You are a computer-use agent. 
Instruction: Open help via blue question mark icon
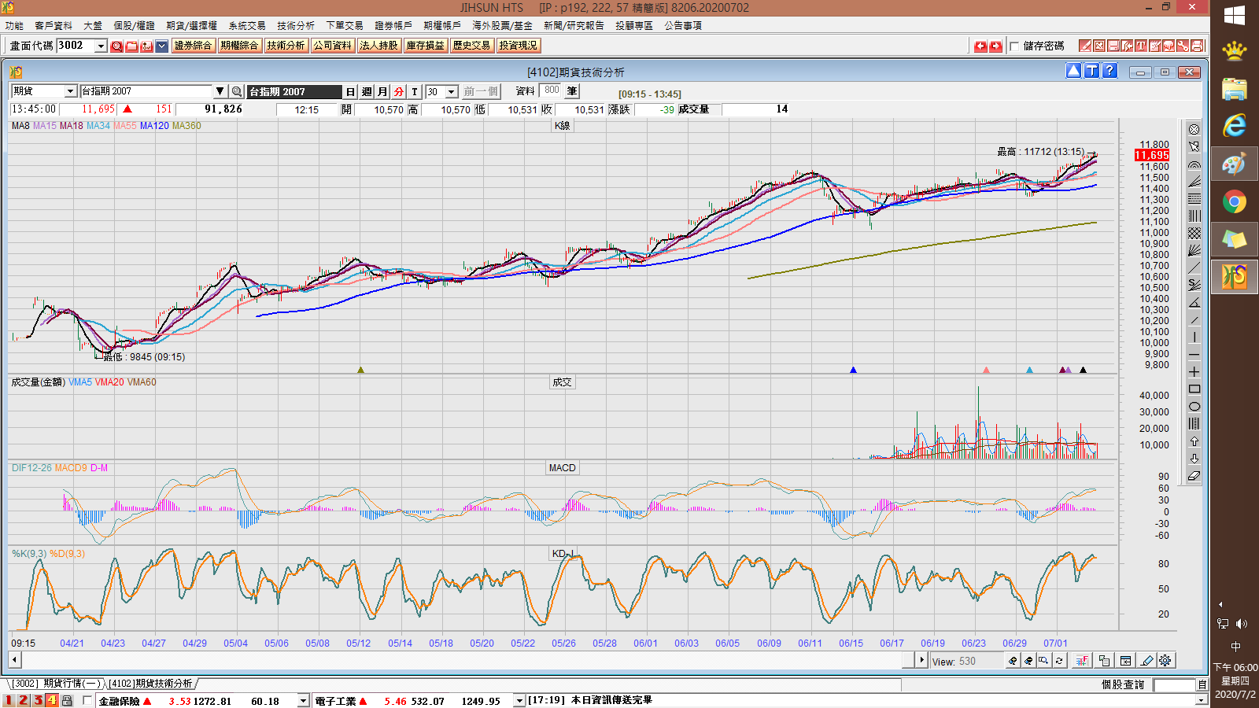click(x=1109, y=71)
